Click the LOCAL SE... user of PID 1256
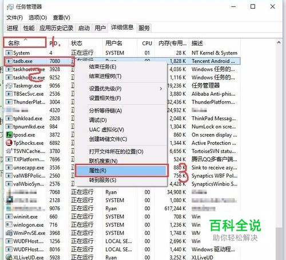The image size is (286, 260). (x=118, y=241)
